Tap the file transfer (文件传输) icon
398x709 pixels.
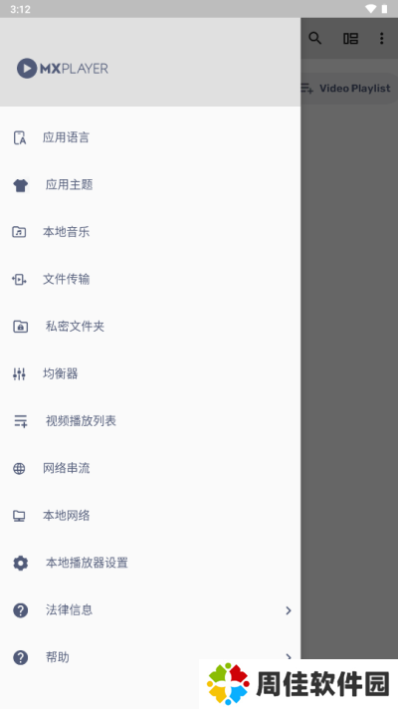tap(19, 280)
